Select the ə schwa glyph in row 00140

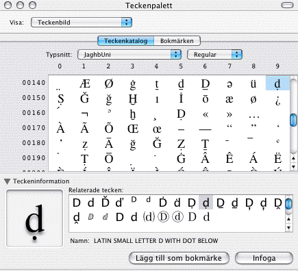tap(229, 84)
